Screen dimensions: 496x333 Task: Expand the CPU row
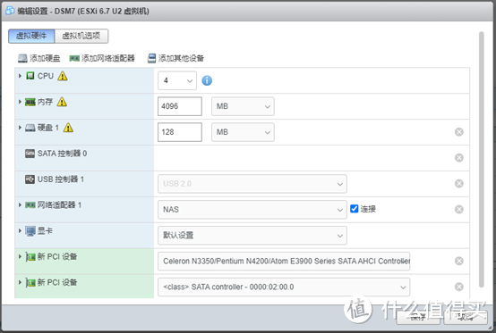point(20,76)
